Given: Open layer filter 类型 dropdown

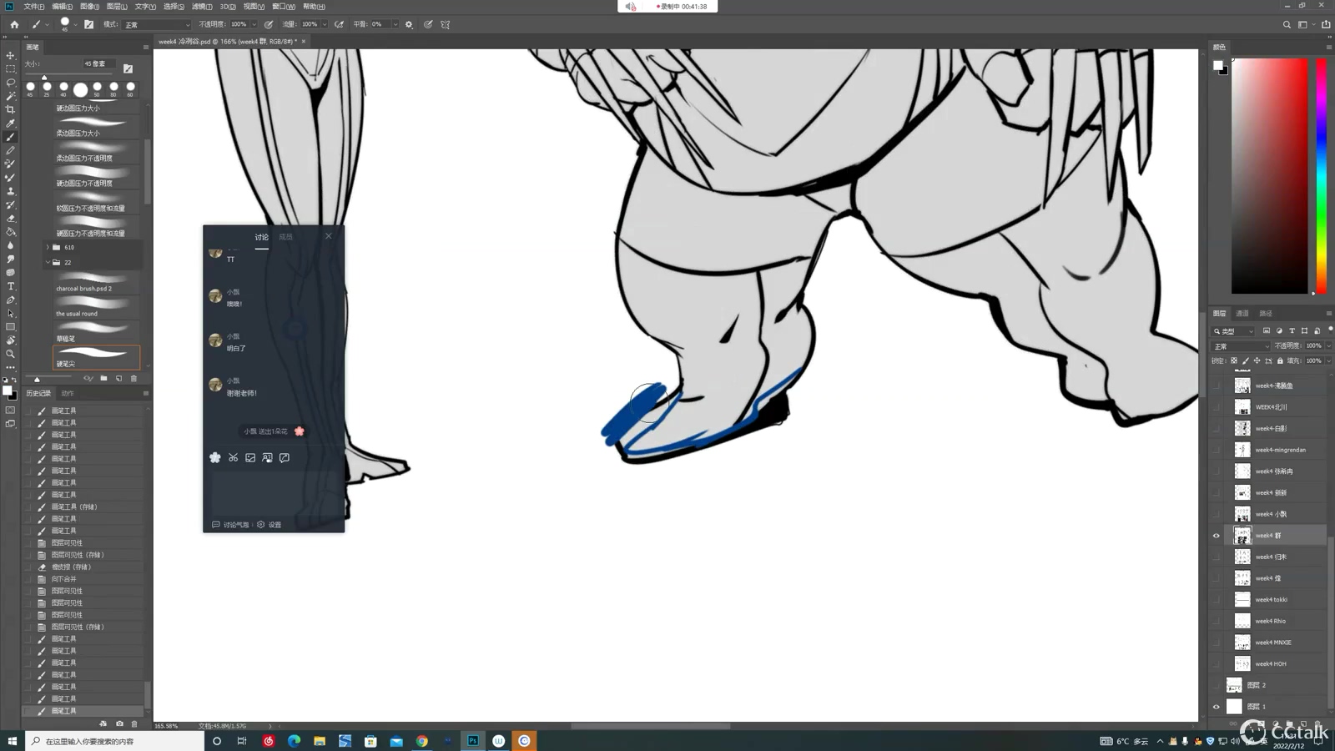Looking at the screenshot, I should click(1235, 331).
